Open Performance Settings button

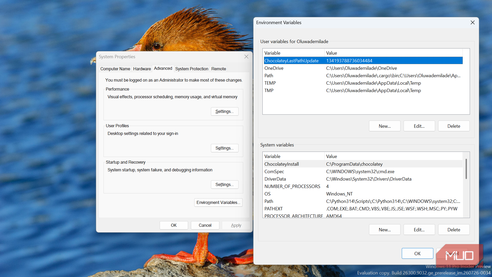point(224,112)
